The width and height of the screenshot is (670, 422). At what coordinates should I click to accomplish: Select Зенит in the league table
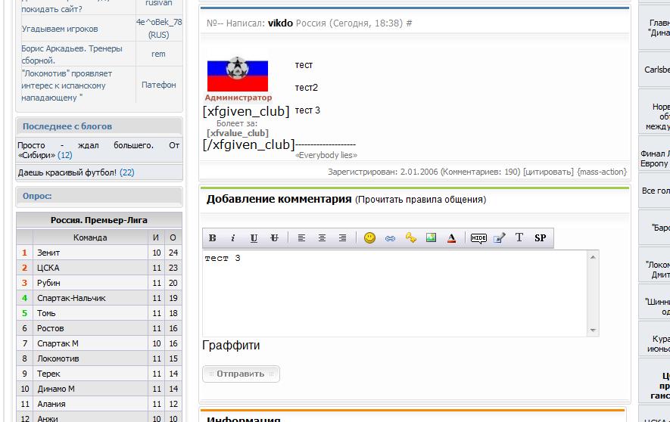coord(48,253)
